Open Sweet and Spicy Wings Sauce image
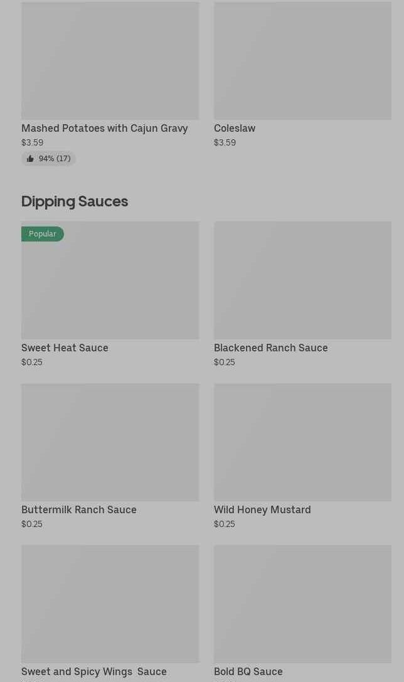 [110, 604]
